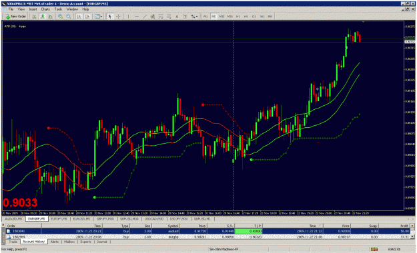Select order row 1502968

click(207, 236)
